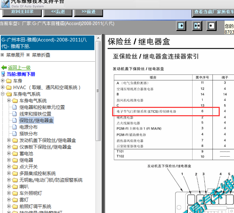
Task: Click the 菜单展开 icon
Action: (2, 55)
